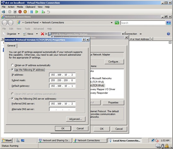Click the Preferred DNS server field

coord(62,104)
